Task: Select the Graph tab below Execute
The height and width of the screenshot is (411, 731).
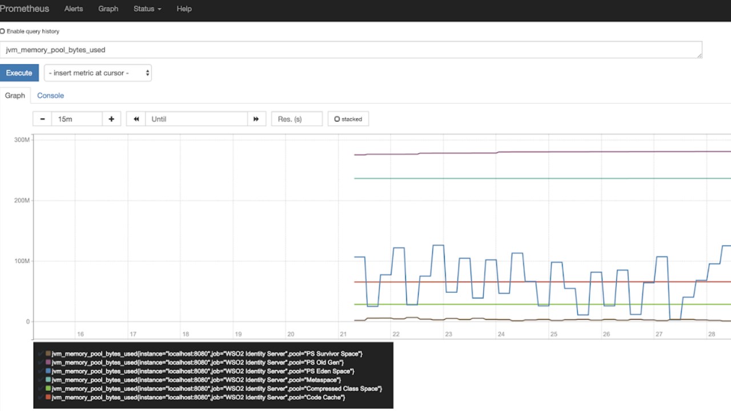Action: point(15,95)
